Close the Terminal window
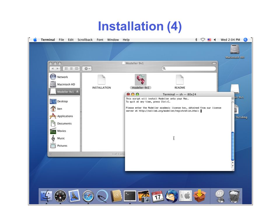Viewport: 280px width, 210px height. click(x=128, y=94)
